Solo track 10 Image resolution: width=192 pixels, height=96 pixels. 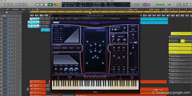tap(13, 22)
